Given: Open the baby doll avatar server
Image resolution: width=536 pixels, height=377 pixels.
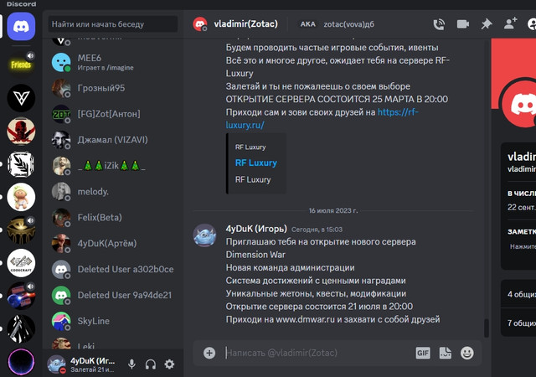Looking at the screenshot, I should pyautogui.click(x=21, y=197).
